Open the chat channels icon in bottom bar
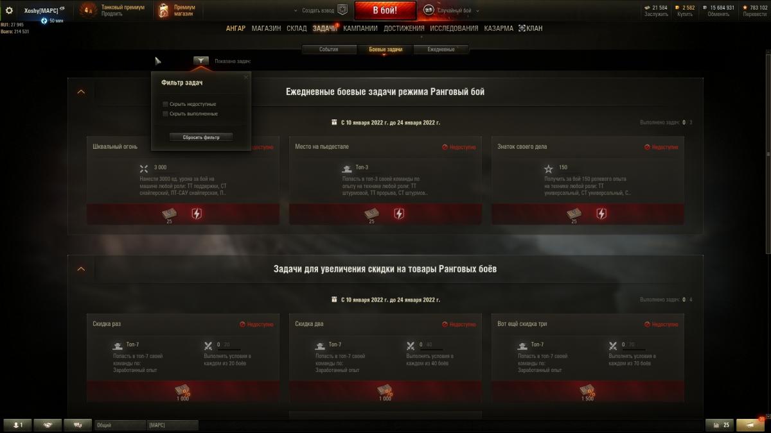Screen dimensions: 771x433 pos(78,425)
